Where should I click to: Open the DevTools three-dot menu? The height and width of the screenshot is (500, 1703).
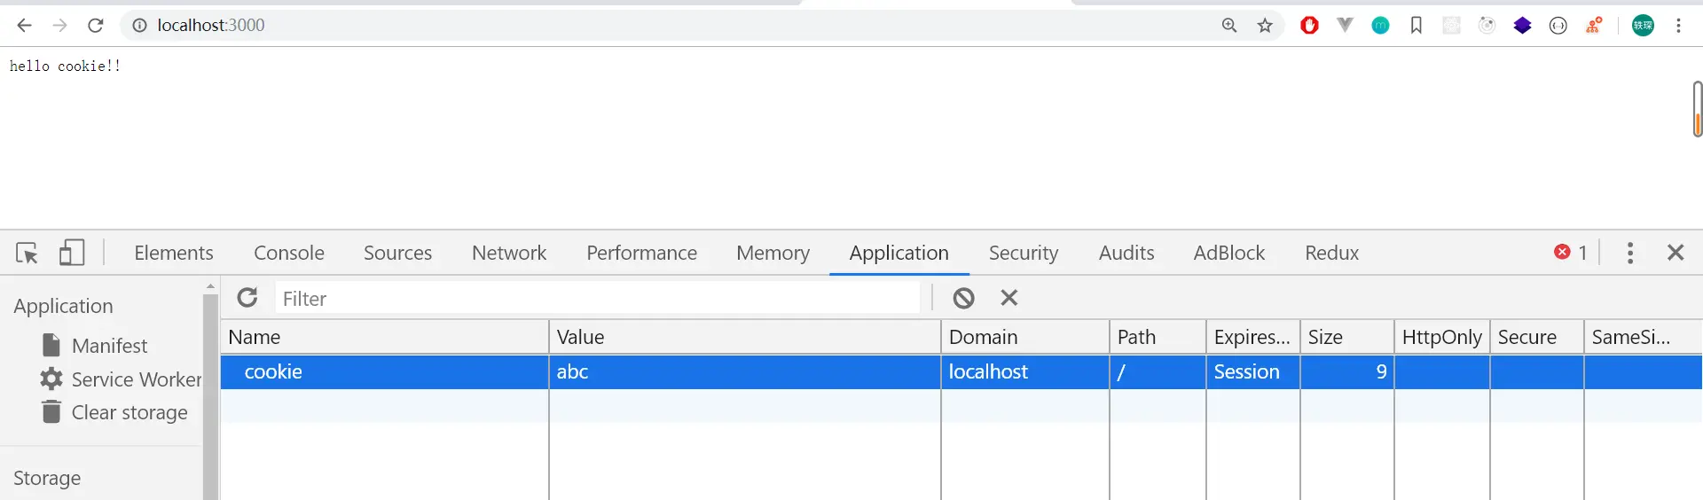point(1629,253)
